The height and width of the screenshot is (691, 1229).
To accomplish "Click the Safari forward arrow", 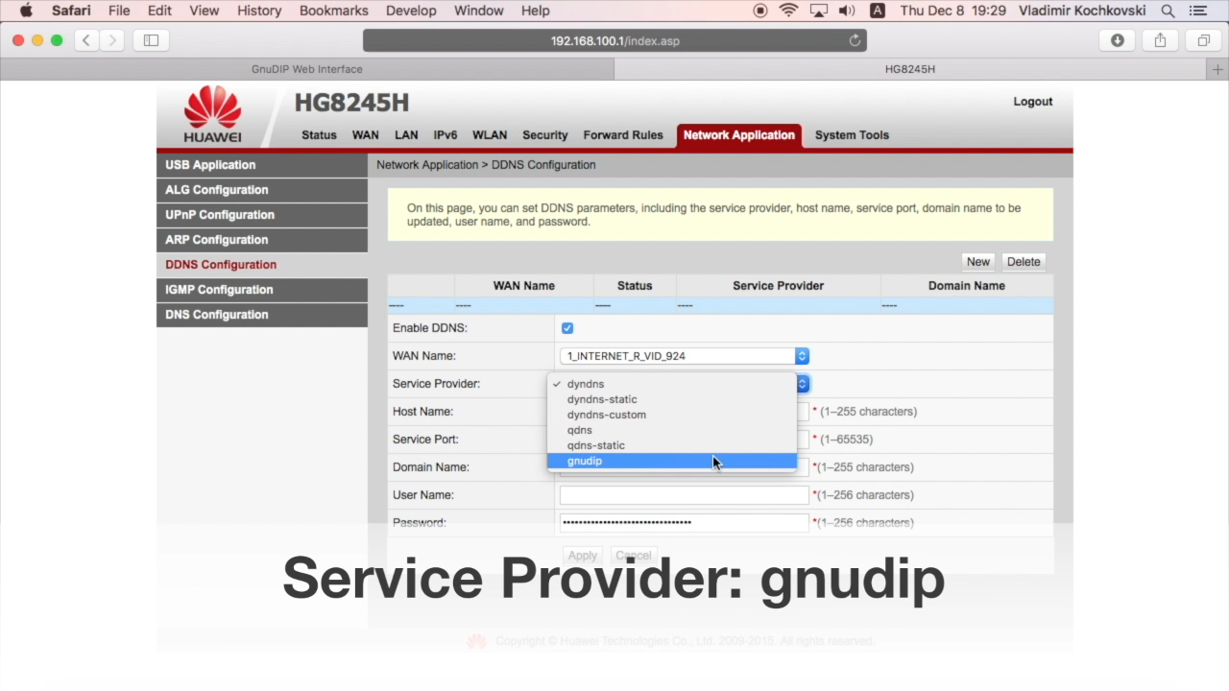I will tap(112, 40).
